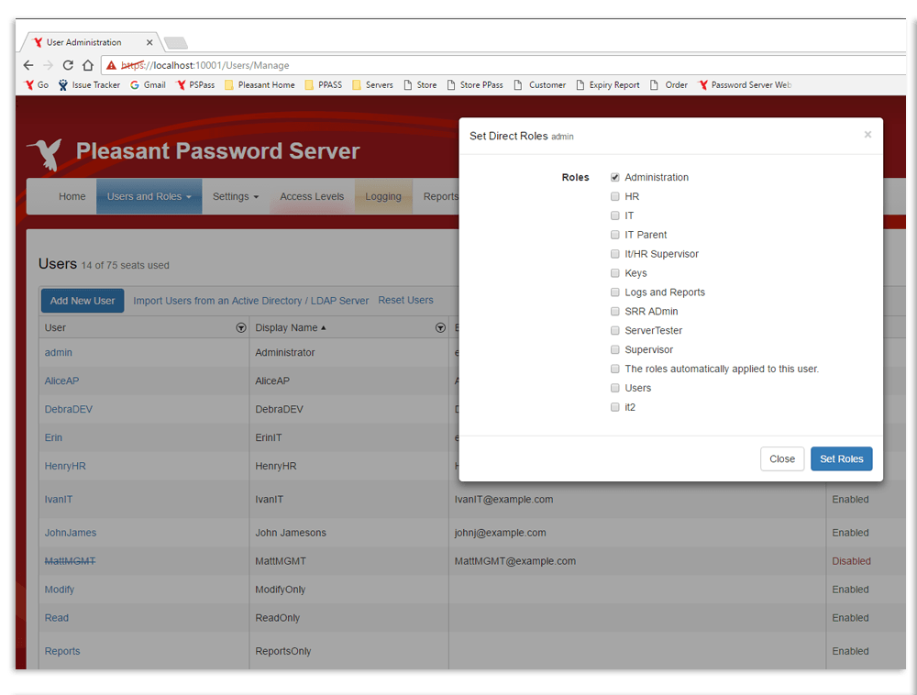Enable the HR role checkbox

[x=615, y=196]
